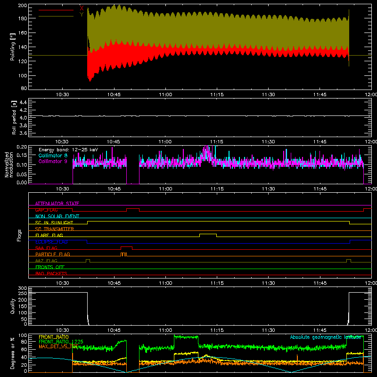The width and height of the screenshot is (377, 377).
Task: Select the ATTENUATOR_STATE flag label
Action: (x=57, y=204)
